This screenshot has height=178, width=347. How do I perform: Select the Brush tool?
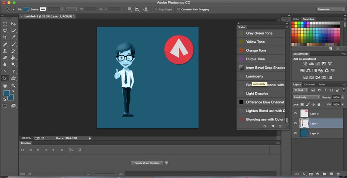[x=13, y=45]
